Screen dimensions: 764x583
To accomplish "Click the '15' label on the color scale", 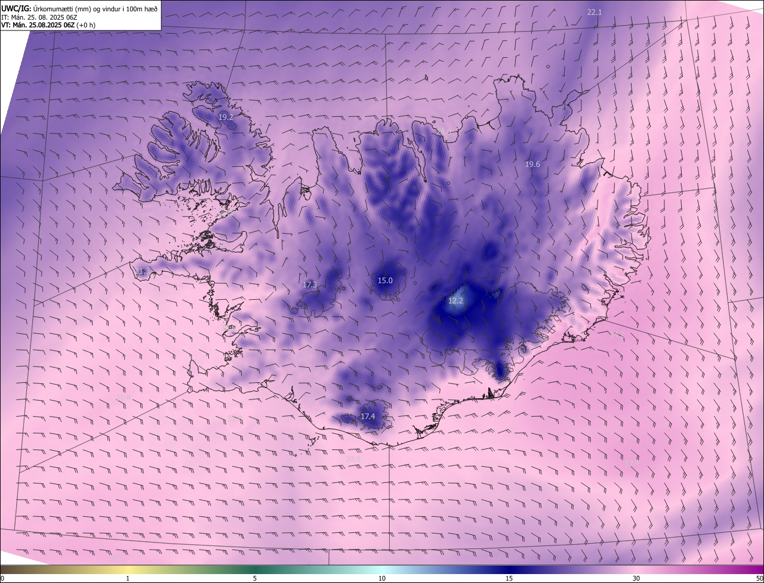I will pos(509,578).
